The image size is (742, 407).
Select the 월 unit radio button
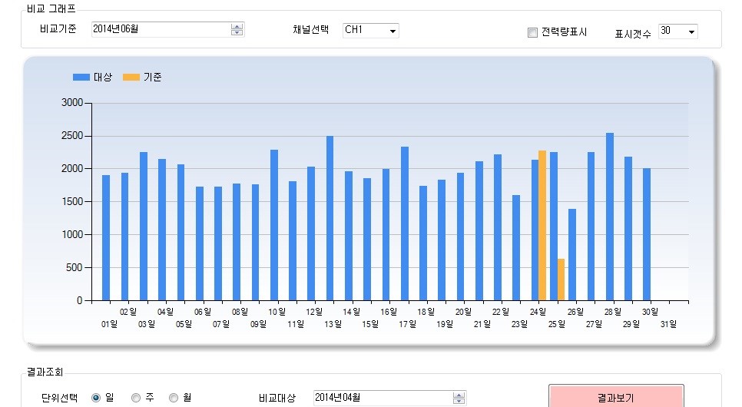click(174, 398)
